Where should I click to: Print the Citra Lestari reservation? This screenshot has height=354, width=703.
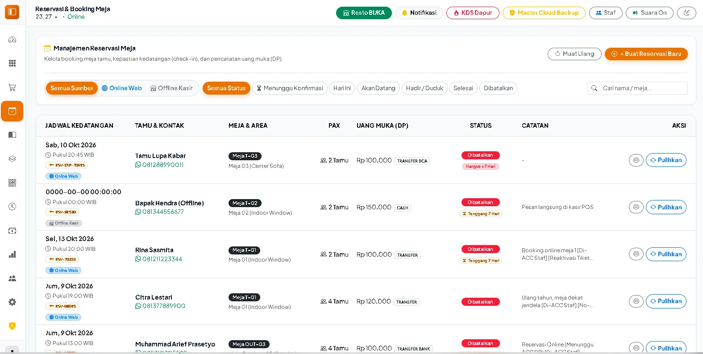tap(636, 301)
